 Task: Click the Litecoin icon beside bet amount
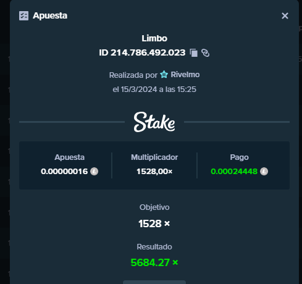pos(94,172)
